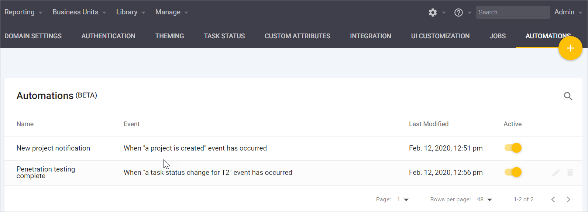Open the Penetration testing complete automation
The width and height of the screenshot is (588, 212).
pos(45,172)
